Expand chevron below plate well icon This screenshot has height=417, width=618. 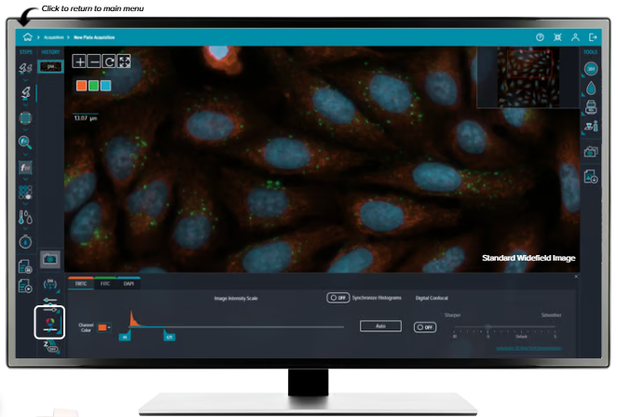(x=25, y=129)
